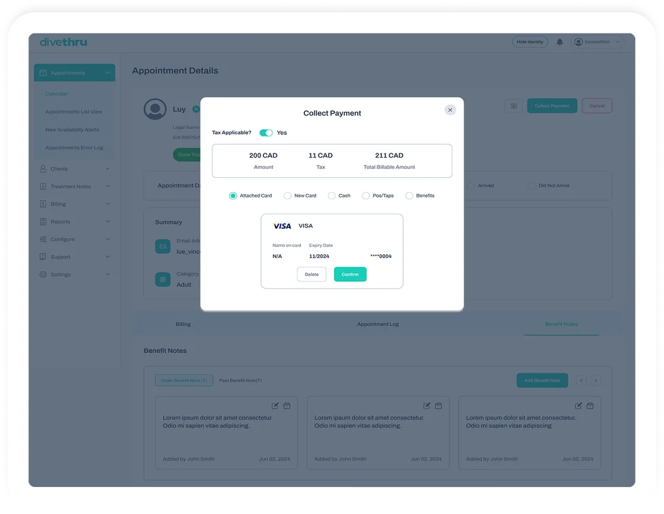Open New Availability Alerts
664x514 pixels.
point(72,130)
